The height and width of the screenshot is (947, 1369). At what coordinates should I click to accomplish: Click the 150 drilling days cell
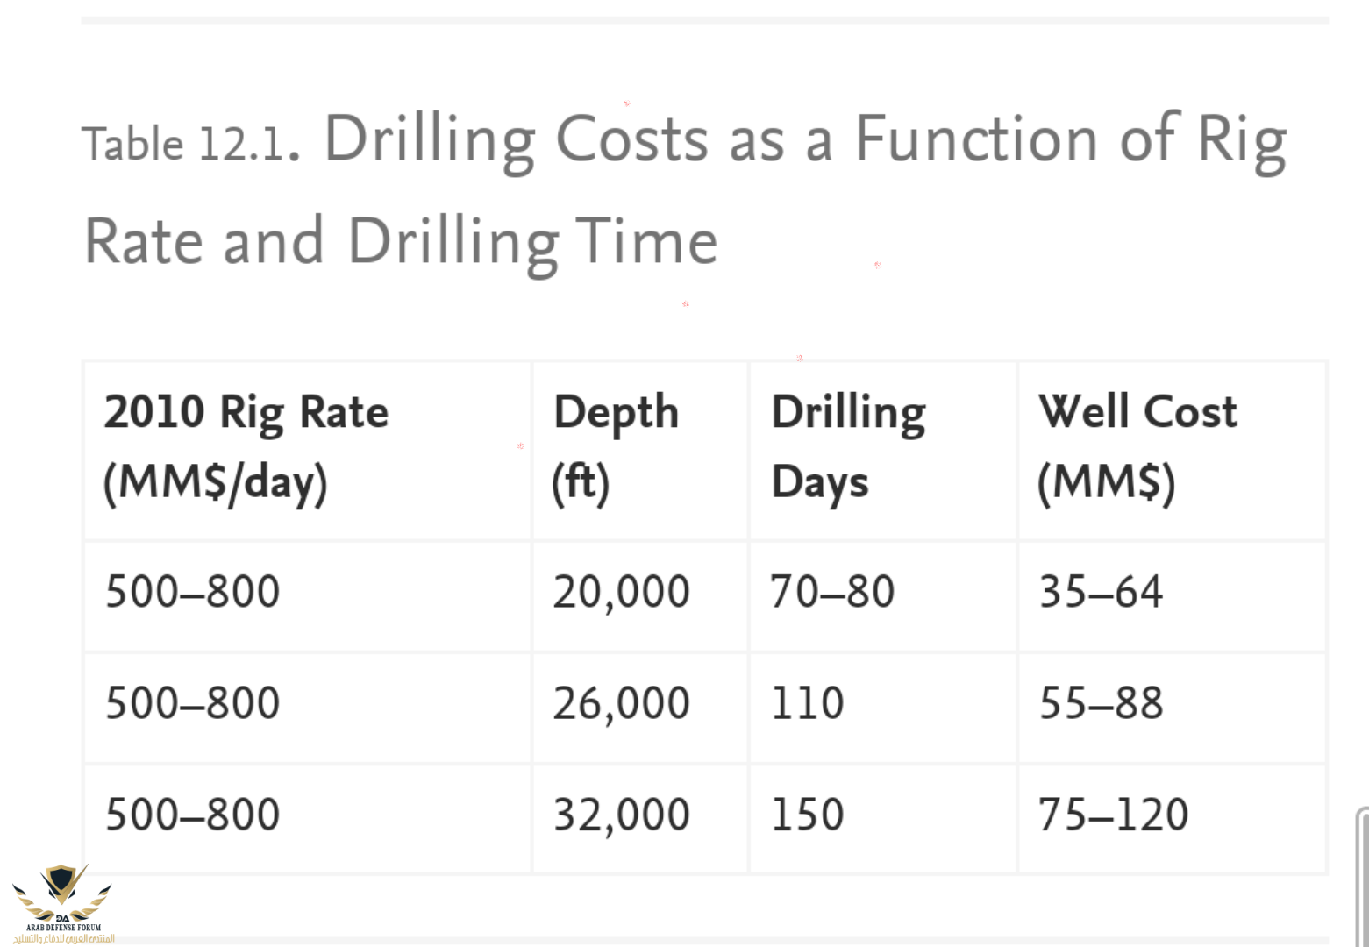(807, 815)
